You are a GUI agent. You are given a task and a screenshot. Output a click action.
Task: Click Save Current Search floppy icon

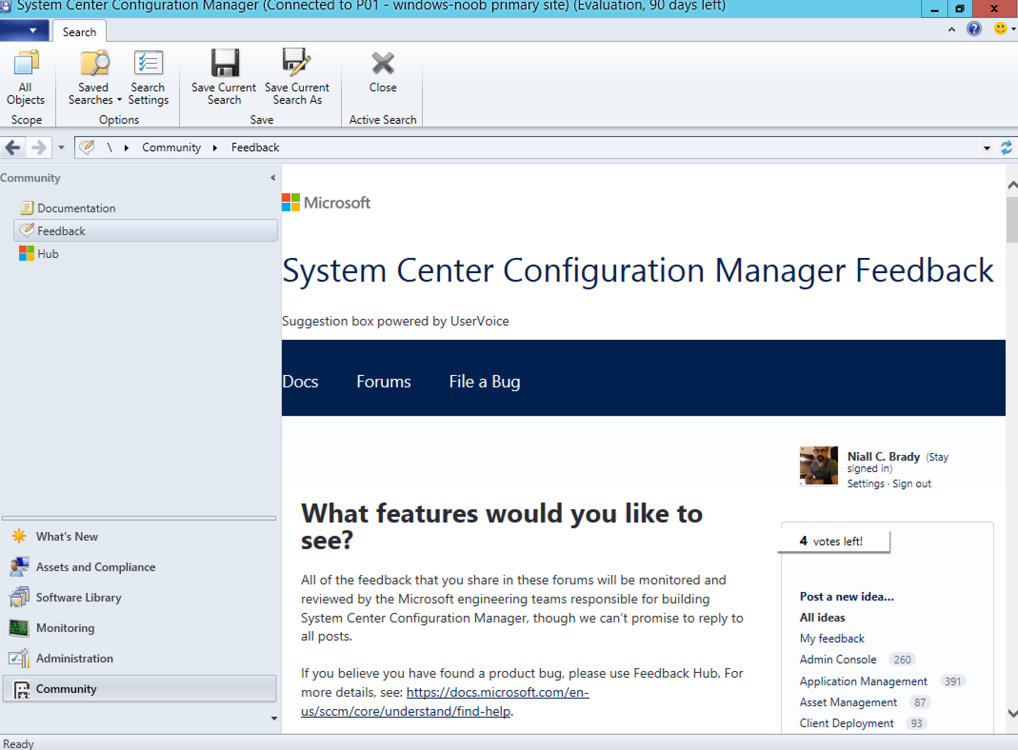pyautogui.click(x=225, y=63)
